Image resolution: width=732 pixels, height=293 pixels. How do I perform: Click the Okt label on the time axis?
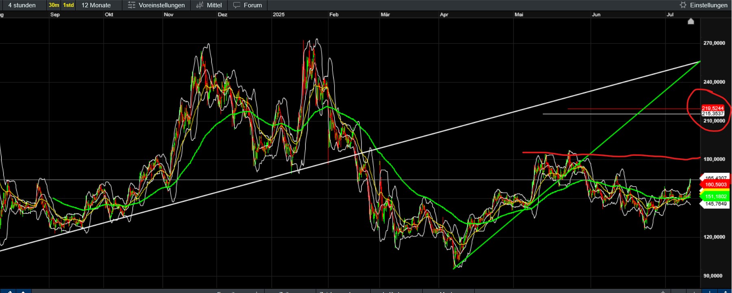[x=109, y=15]
